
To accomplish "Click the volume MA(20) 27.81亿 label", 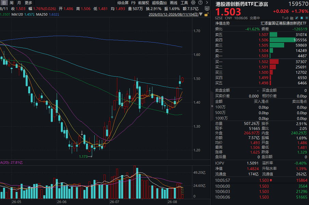I will [x=11, y=163].
